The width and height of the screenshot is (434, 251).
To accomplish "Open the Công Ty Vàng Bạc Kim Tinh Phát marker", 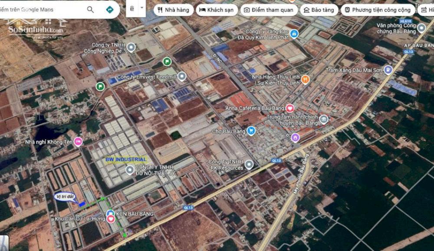I will (x=294, y=33).
